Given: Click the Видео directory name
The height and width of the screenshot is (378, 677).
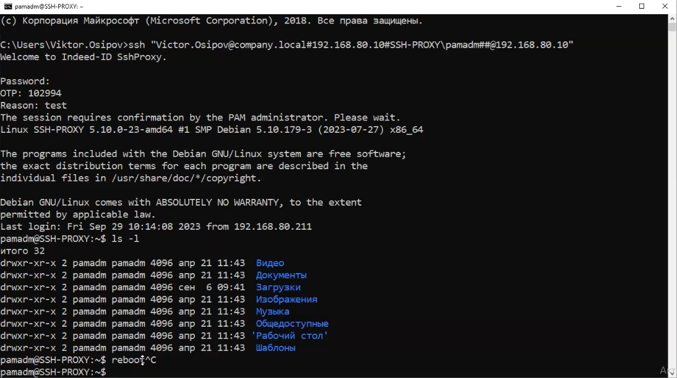Looking at the screenshot, I should pos(270,263).
